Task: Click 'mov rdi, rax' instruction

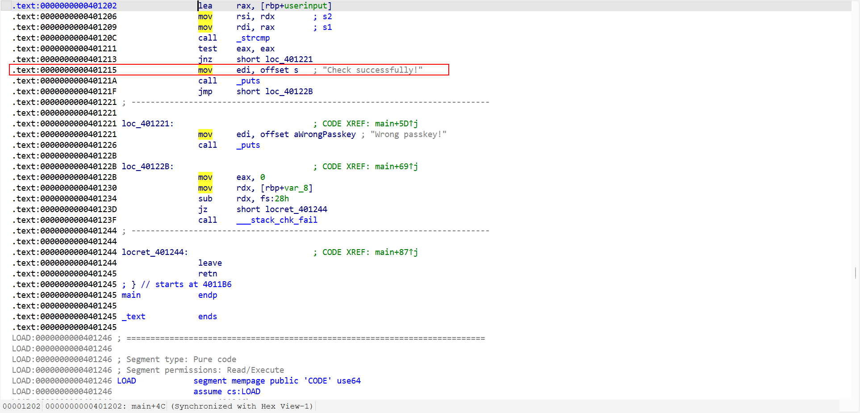Action: (x=236, y=27)
